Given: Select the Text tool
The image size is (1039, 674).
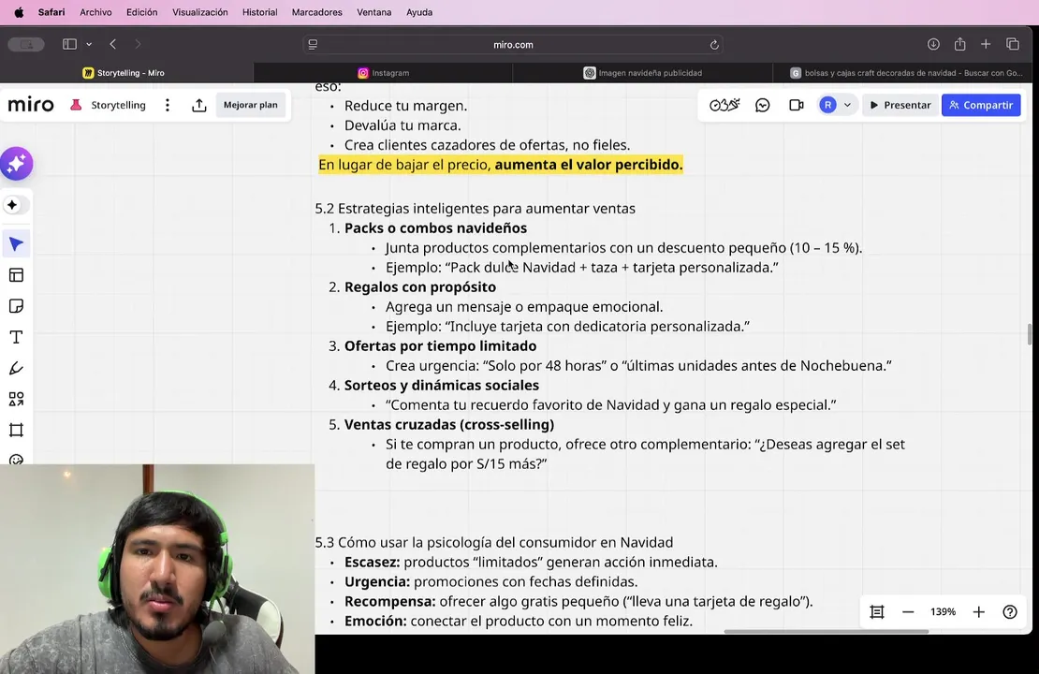Looking at the screenshot, I should (x=17, y=337).
